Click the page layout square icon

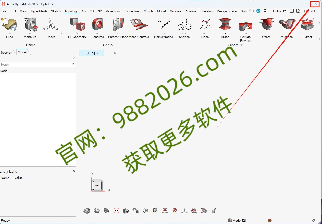292,11
